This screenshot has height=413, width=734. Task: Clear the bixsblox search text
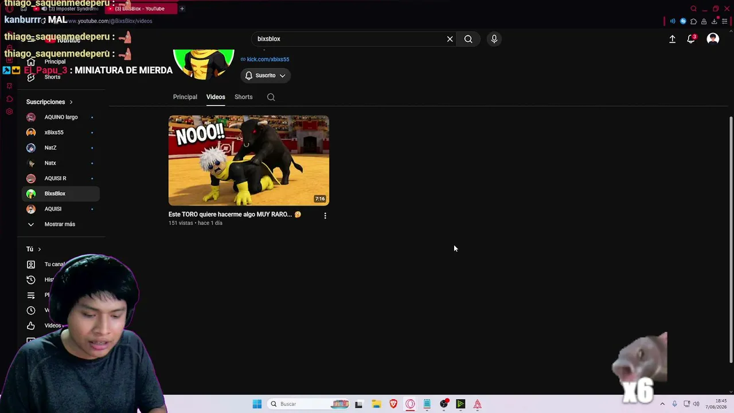(x=450, y=39)
